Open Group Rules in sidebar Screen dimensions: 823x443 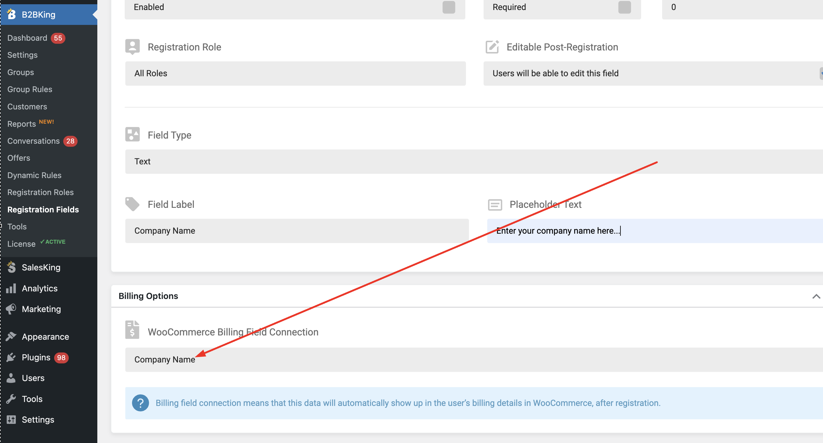pyautogui.click(x=30, y=89)
